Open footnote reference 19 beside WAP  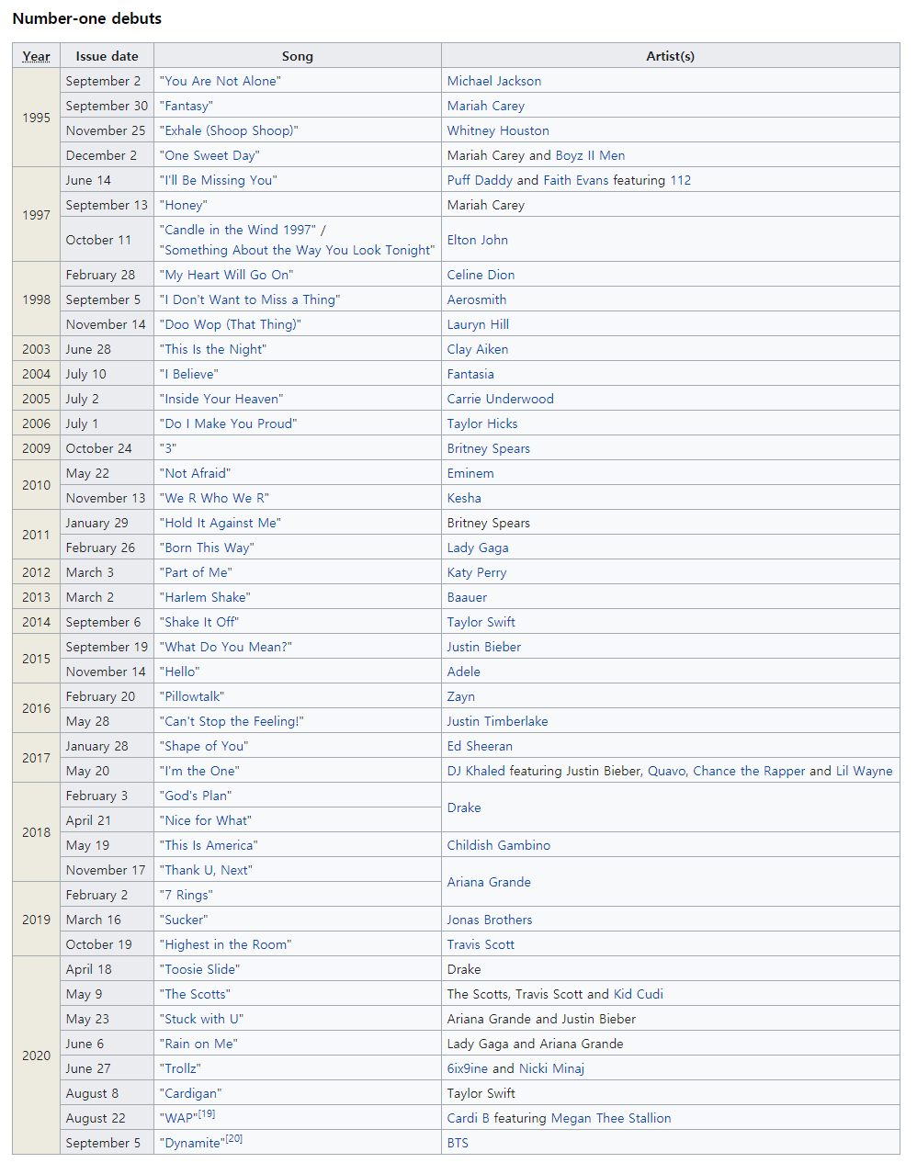point(207,1114)
